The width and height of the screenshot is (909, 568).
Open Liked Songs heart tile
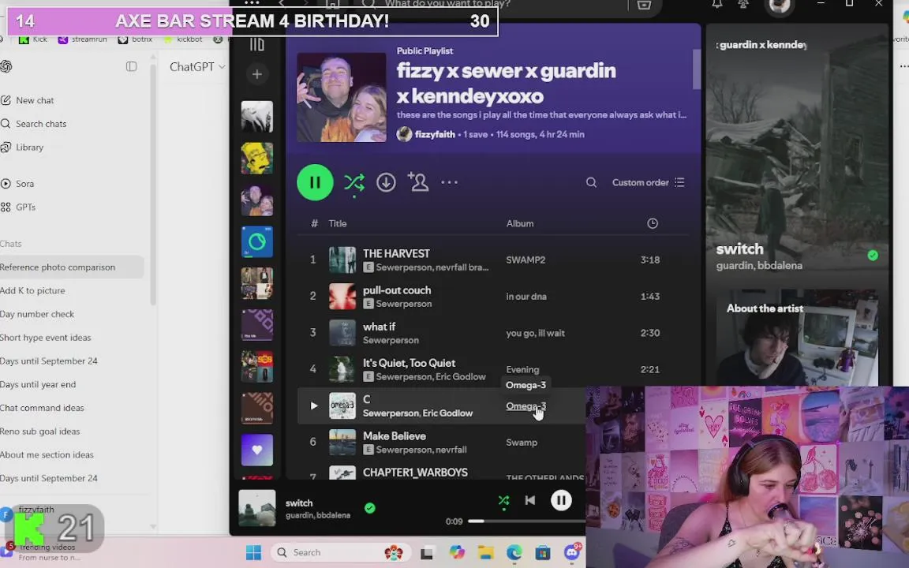tap(256, 450)
